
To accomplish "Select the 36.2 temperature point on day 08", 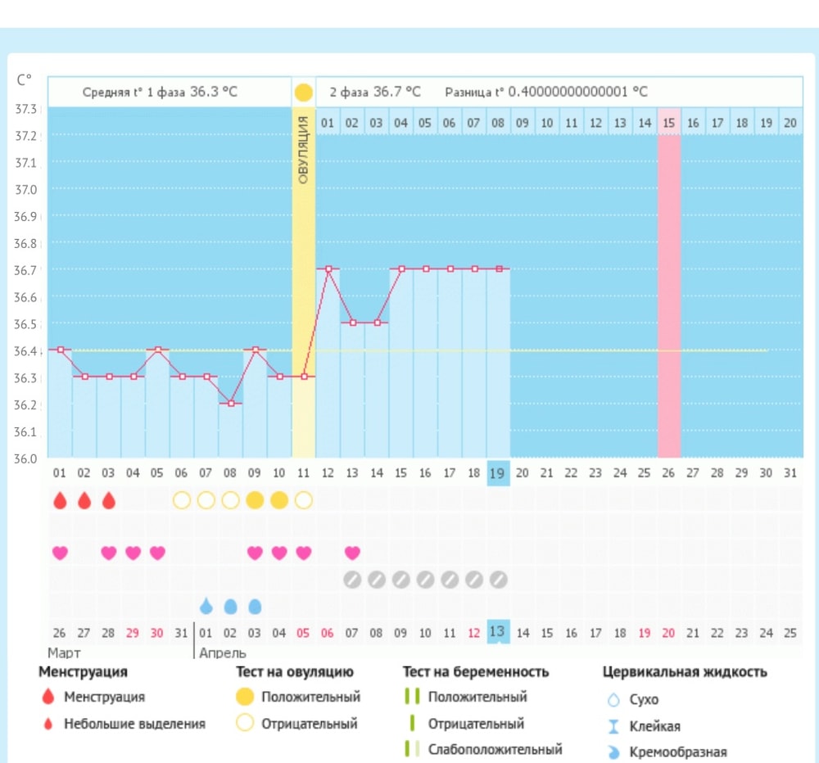I will coord(231,404).
